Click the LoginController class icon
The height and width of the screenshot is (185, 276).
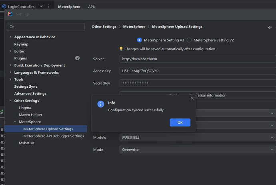(4, 7)
